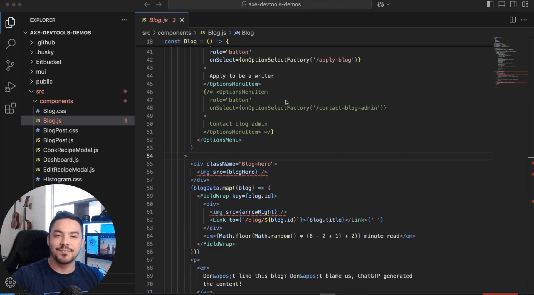Switch to the Blog.js editor tab
The image size is (534, 295).
pos(159,20)
